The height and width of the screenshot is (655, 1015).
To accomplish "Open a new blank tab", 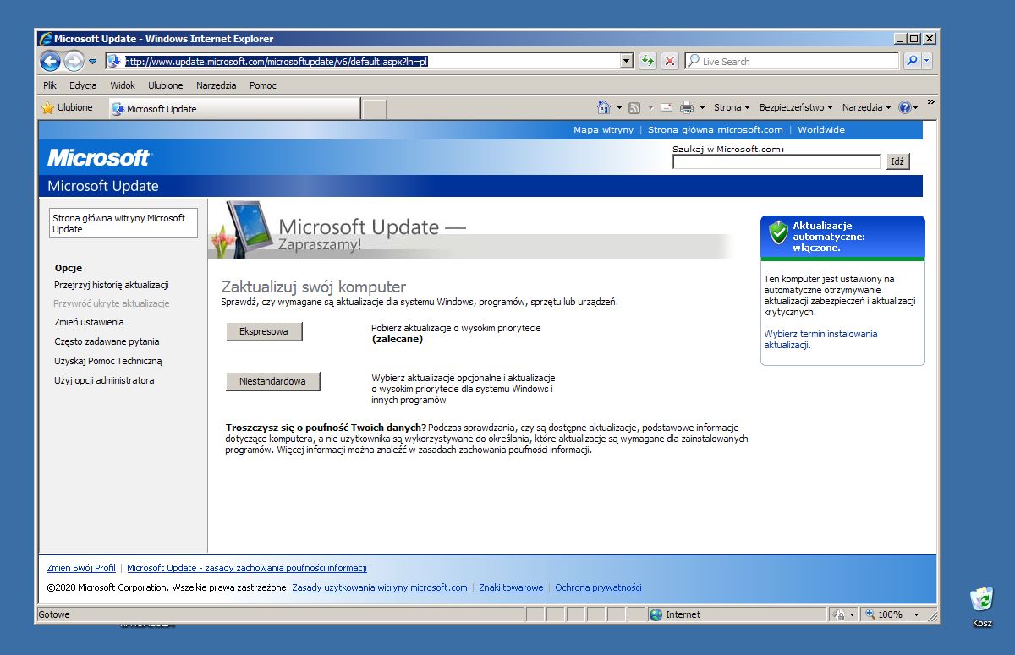I will 375,109.
